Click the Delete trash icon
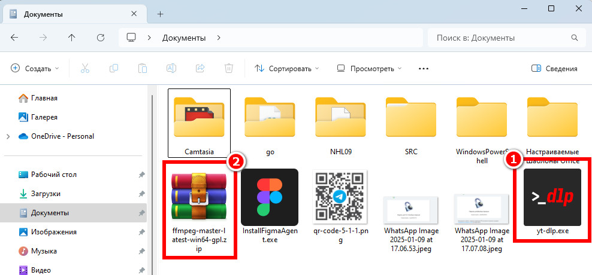This screenshot has width=592, height=275. (229, 69)
